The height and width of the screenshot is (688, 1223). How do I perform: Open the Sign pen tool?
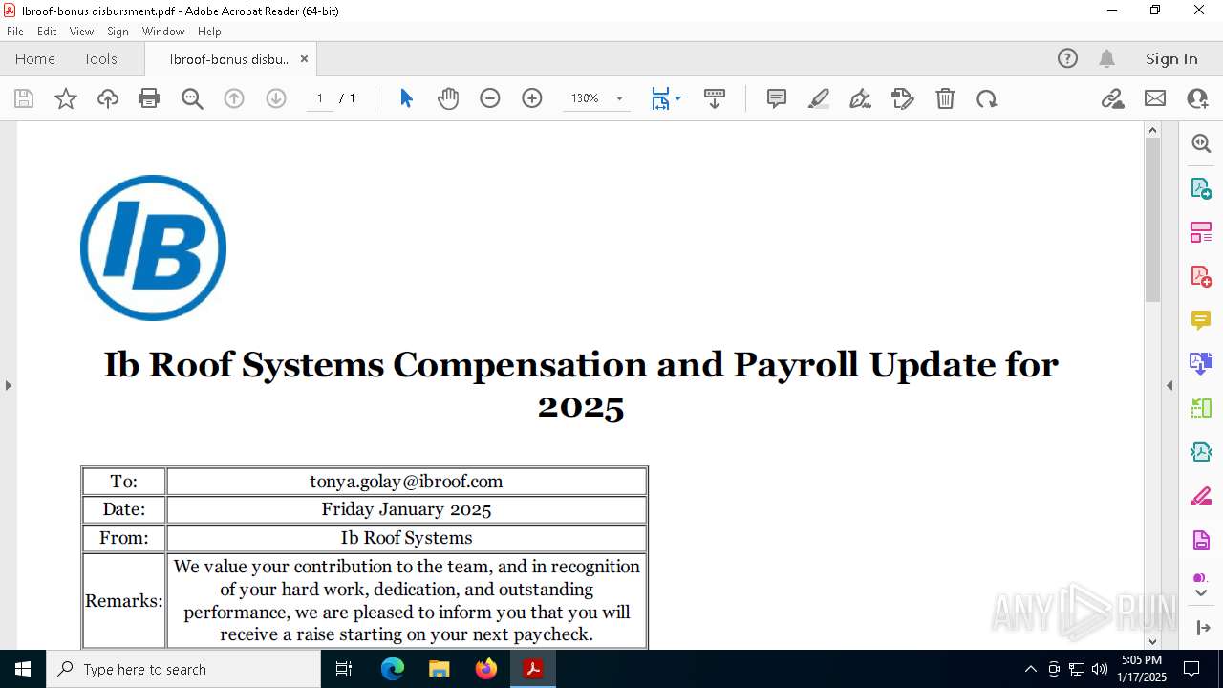click(861, 98)
